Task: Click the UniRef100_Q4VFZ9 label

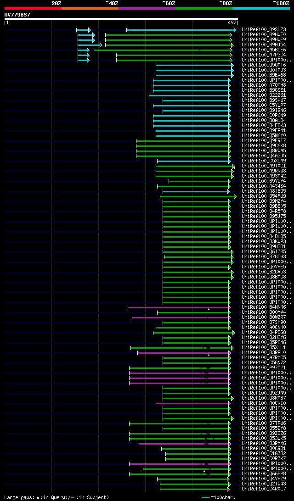Action: [x=264, y=479]
